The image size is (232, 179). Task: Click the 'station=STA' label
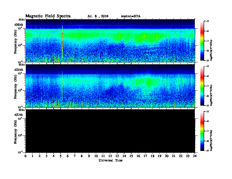tap(131, 16)
